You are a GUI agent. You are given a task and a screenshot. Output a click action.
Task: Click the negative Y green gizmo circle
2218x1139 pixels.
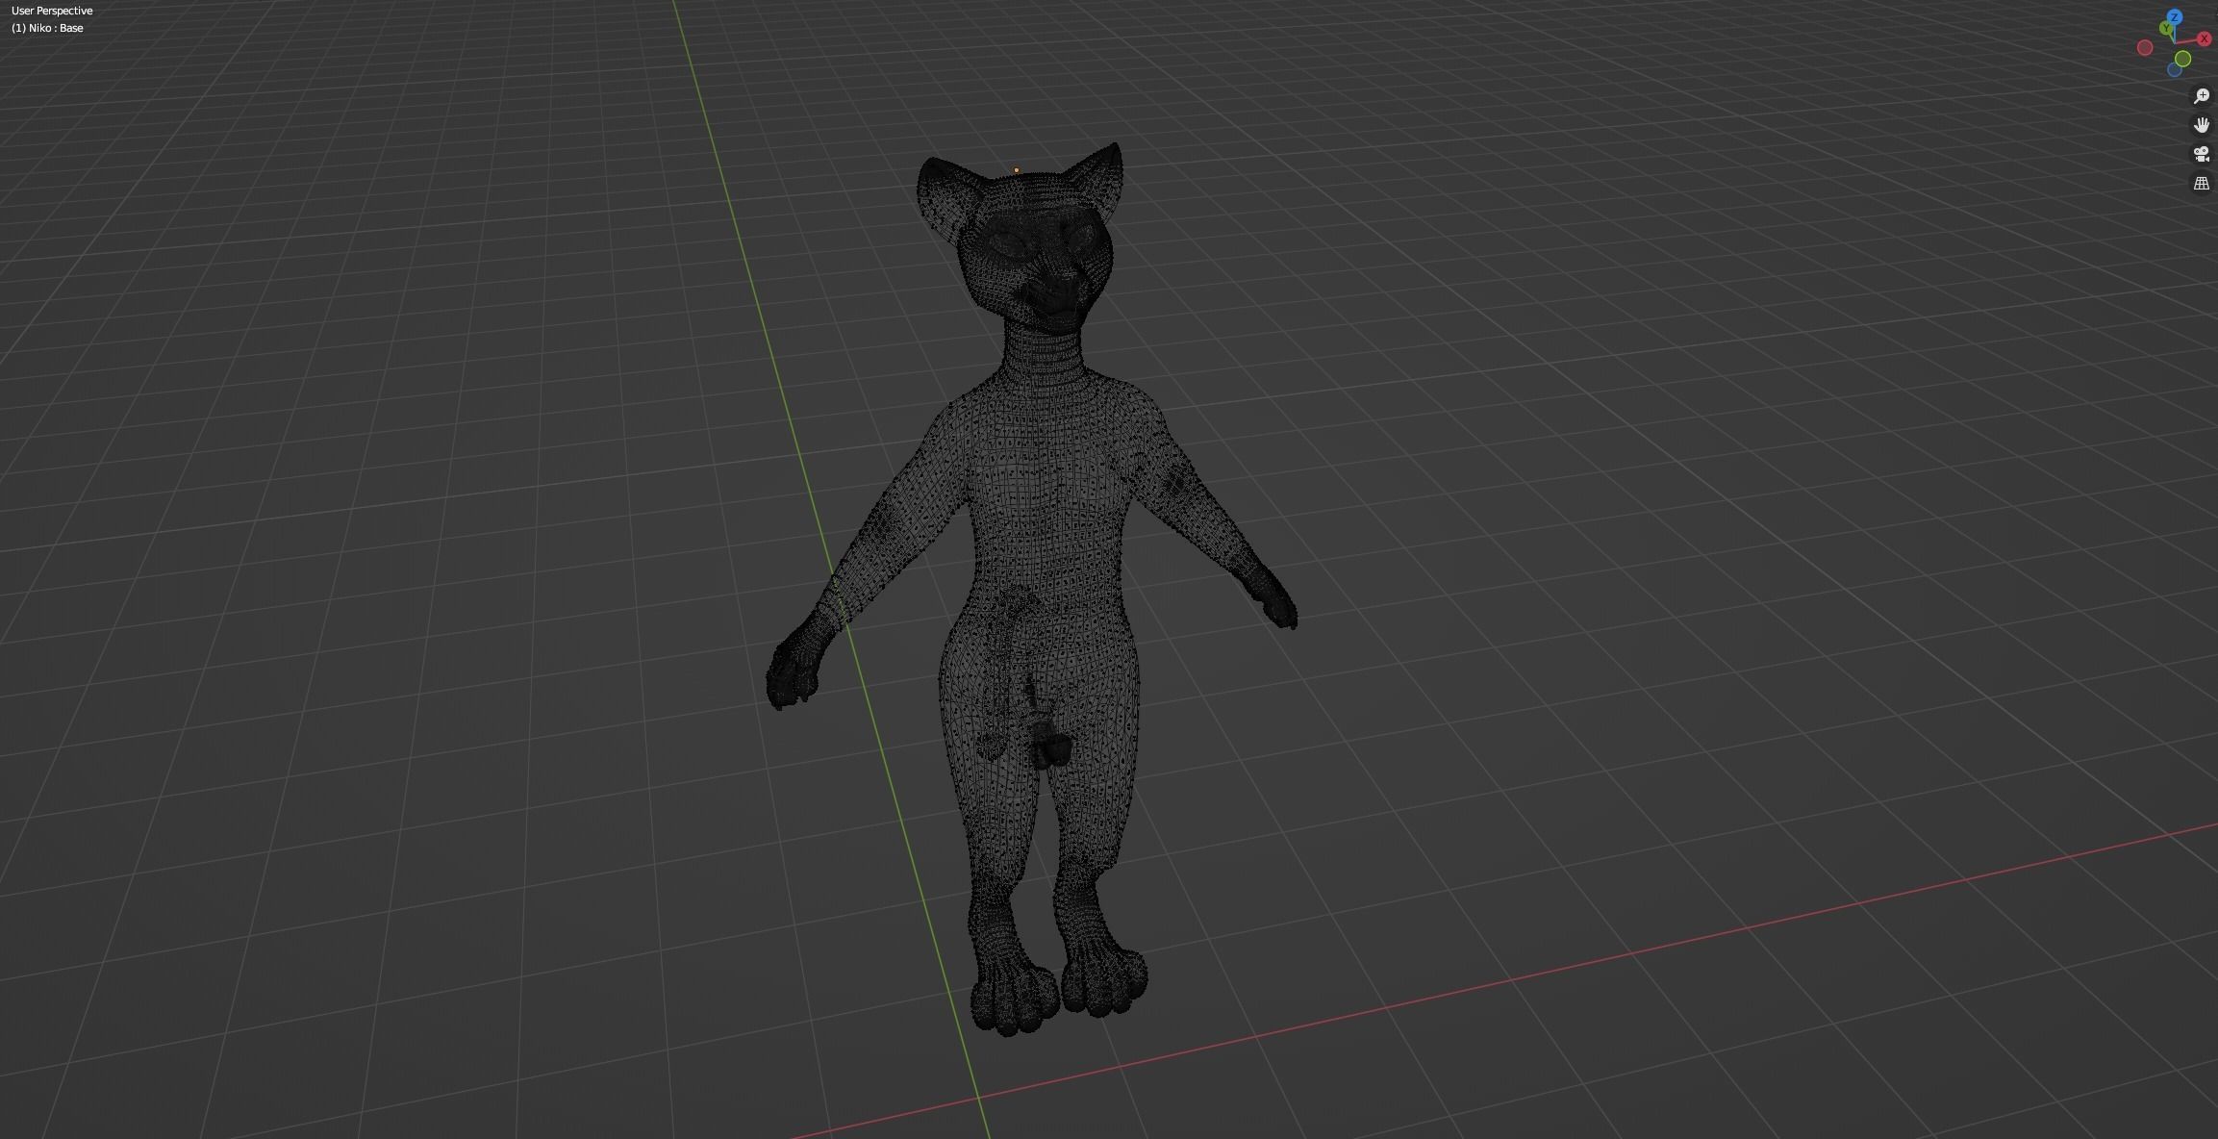pyautogui.click(x=2182, y=60)
